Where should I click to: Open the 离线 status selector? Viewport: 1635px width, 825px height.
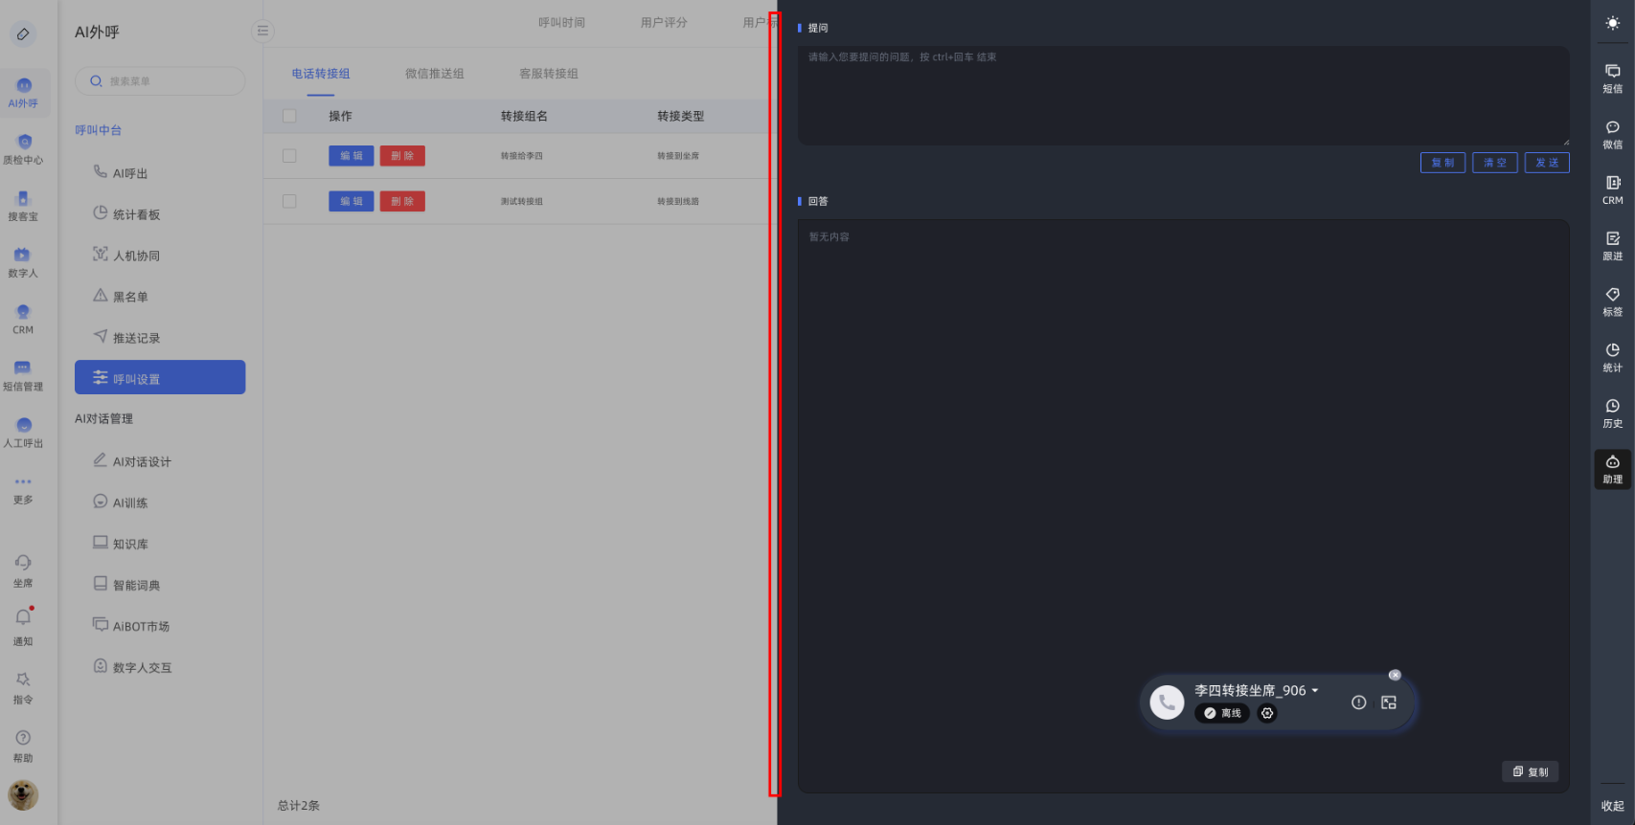point(1222,713)
